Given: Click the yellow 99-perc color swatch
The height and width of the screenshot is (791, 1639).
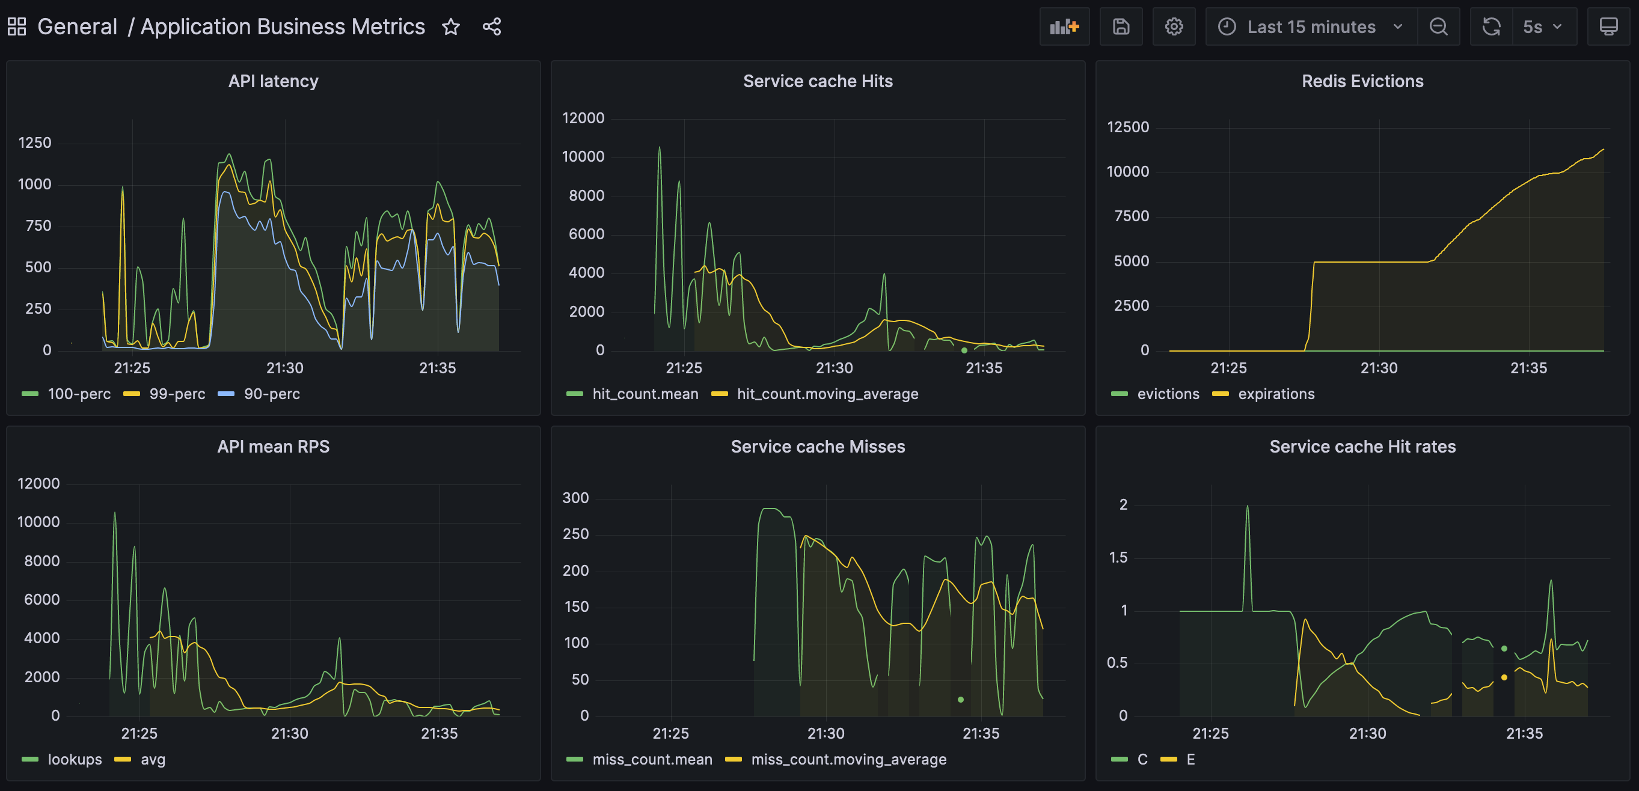Looking at the screenshot, I should 131,394.
